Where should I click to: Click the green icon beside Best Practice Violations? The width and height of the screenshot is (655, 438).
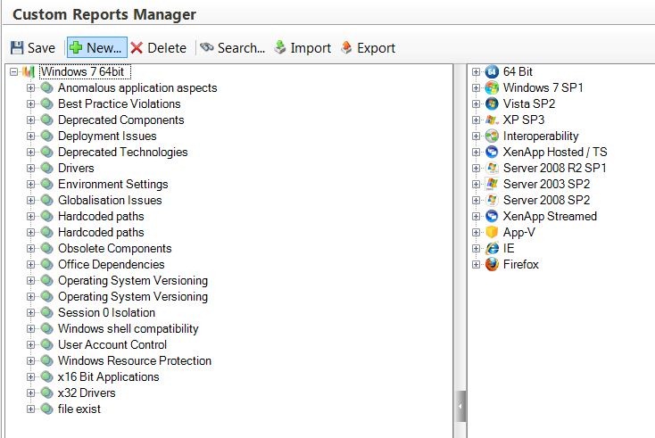point(46,103)
